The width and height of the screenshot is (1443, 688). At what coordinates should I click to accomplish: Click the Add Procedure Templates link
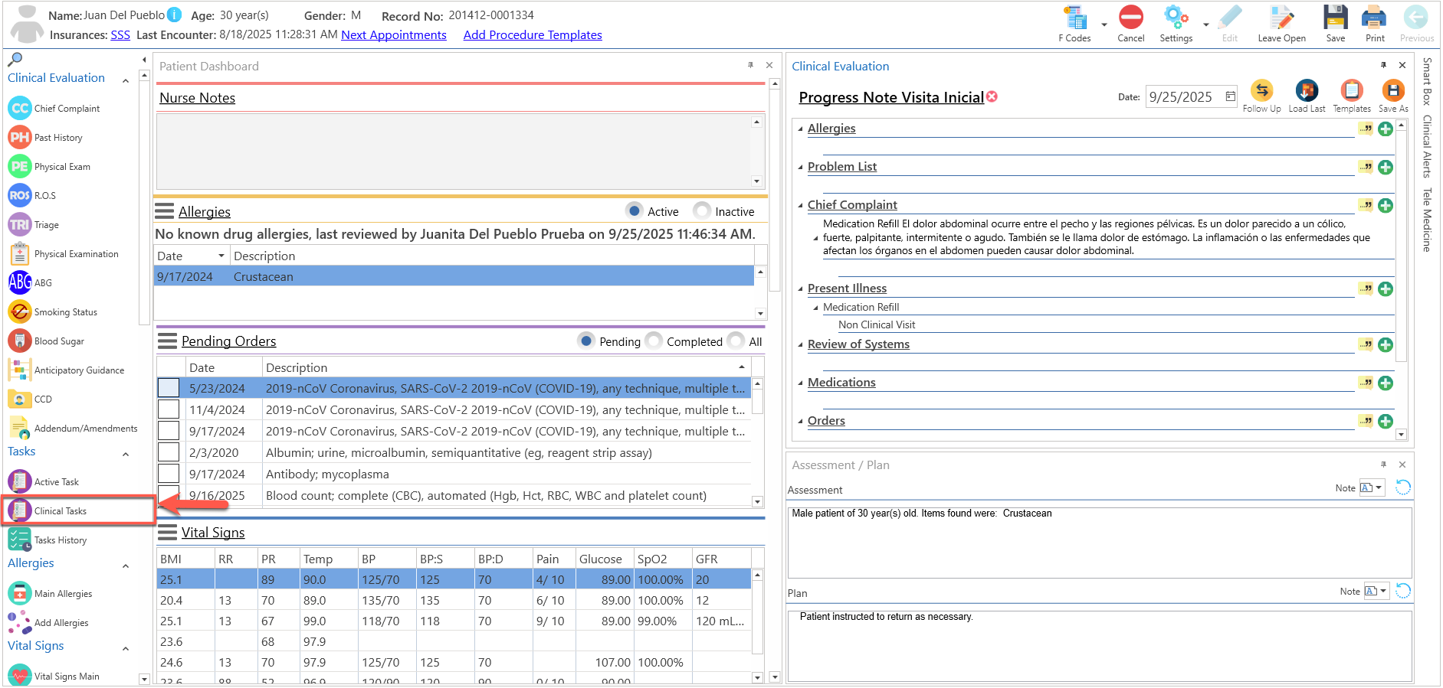click(x=533, y=35)
